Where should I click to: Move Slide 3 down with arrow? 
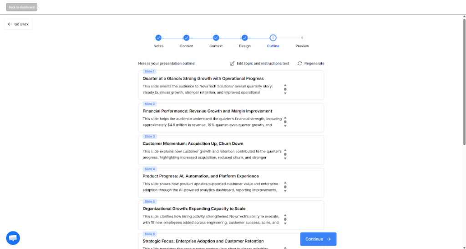point(285,158)
